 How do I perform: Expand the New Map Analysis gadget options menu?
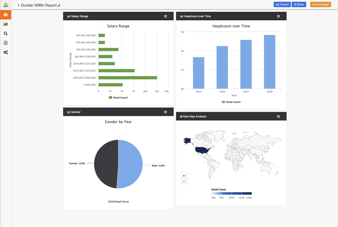pyautogui.click(x=279, y=116)
